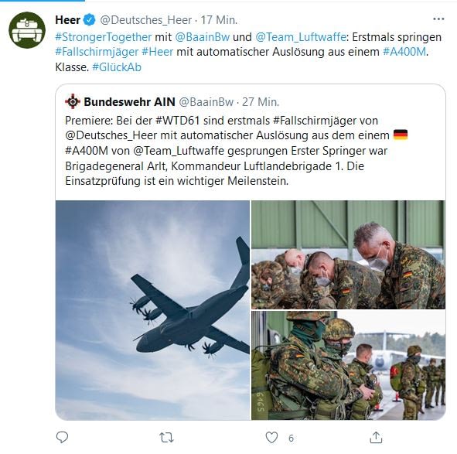Open the #GlückAb hashtag
The image size is (457, 454).
pyautogui.click(x=117, y=67)
